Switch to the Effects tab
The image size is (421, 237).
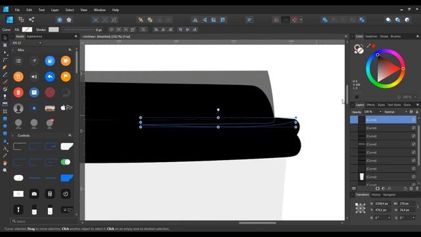[x=370, y=105]
